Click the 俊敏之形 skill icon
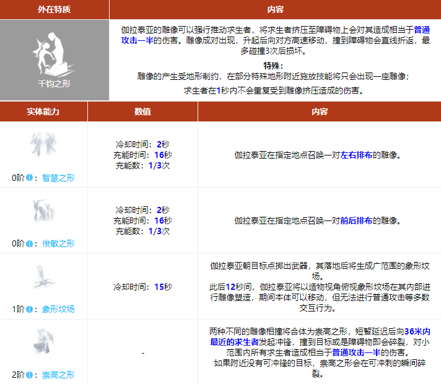The width and height of the screenshot is (441, 384). (43, 211)
